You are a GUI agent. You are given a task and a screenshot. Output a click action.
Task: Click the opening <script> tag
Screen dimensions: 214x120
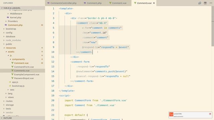pos(65,96)
